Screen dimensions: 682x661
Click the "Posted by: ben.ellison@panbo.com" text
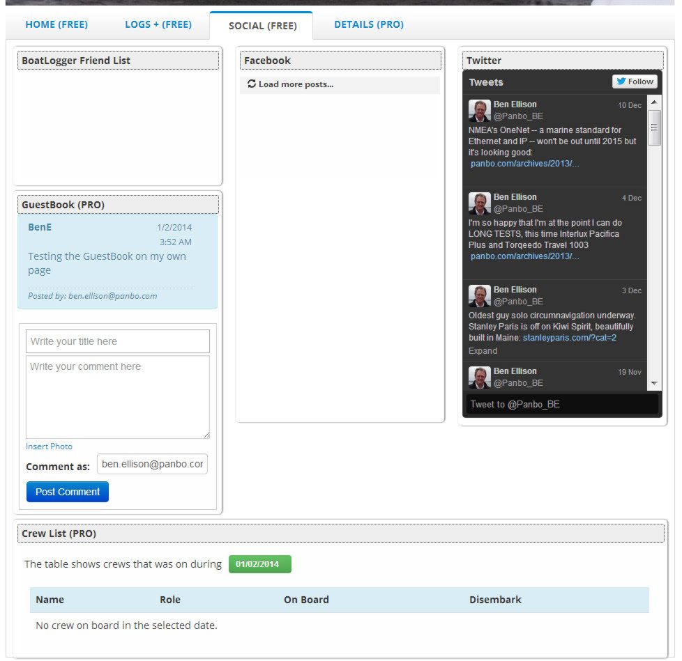pyautogui.click(x=93, y=296)
